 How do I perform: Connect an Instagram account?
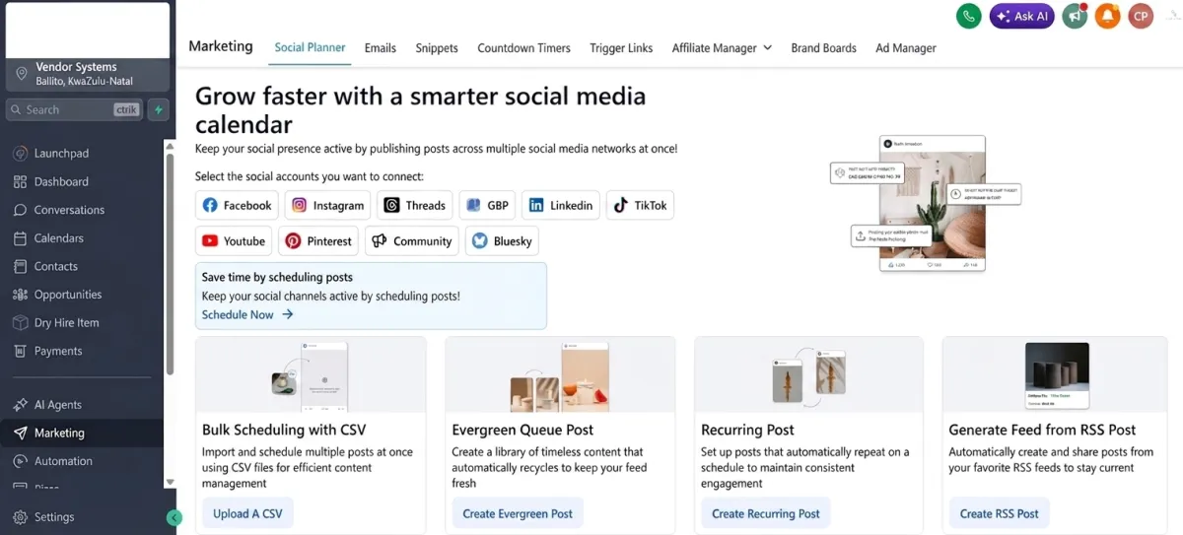coord(329,205)
